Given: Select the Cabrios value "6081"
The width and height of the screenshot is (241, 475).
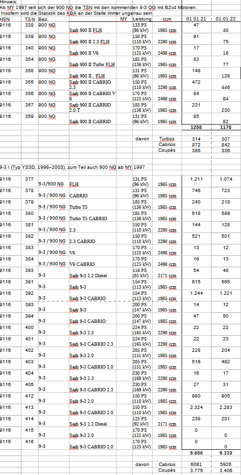Looking at the screenshot, I should (x=196, y=464).
